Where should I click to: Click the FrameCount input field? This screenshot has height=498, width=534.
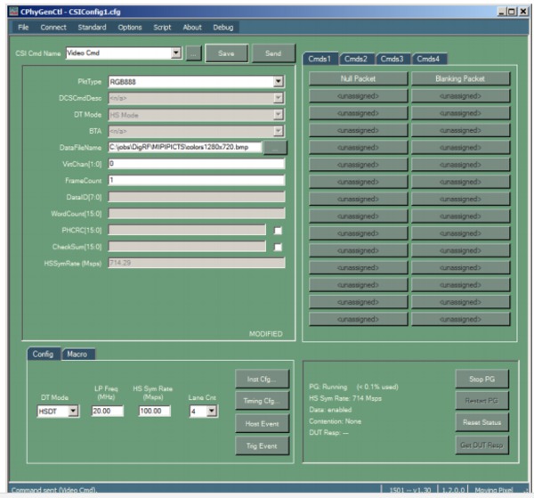pos(197,180)
